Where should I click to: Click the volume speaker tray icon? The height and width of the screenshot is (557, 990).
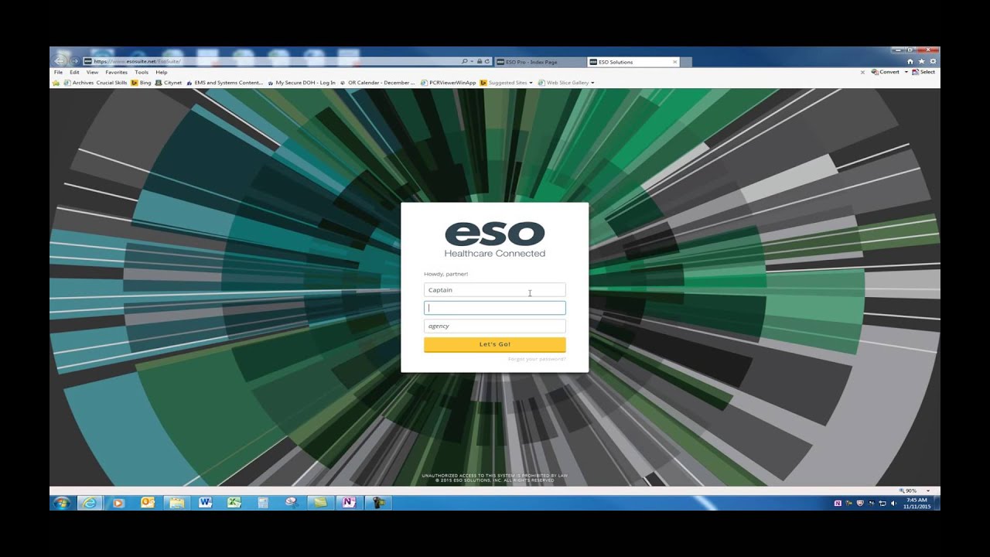pos(893,503)
